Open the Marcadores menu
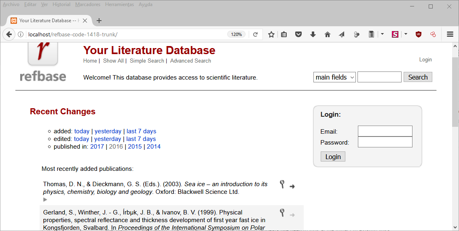Image resolution: width=459 pixels, height=231 pixels. click(x=88, y=4)
